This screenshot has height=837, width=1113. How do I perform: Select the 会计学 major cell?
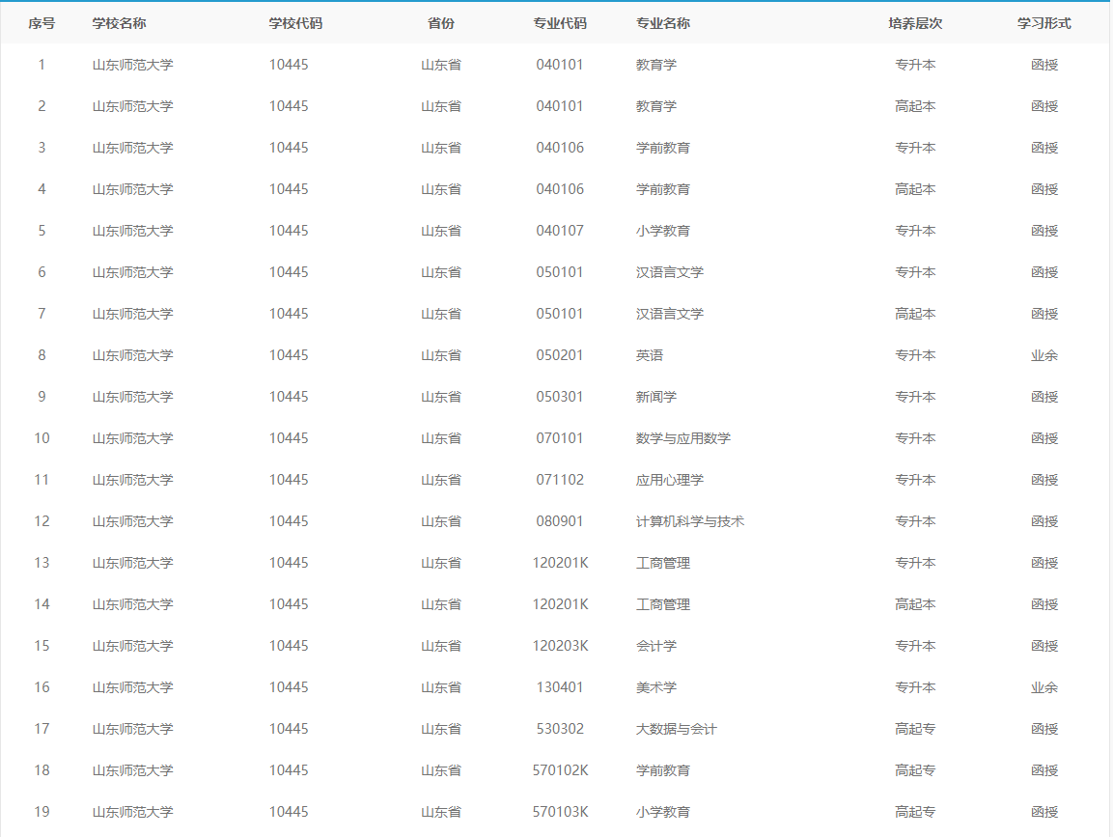click(656, 646)
